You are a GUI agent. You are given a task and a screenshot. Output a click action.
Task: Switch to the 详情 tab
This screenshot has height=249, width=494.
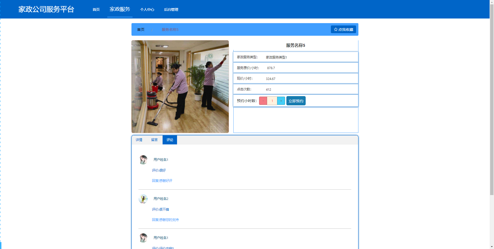click(x=139, y=140)
